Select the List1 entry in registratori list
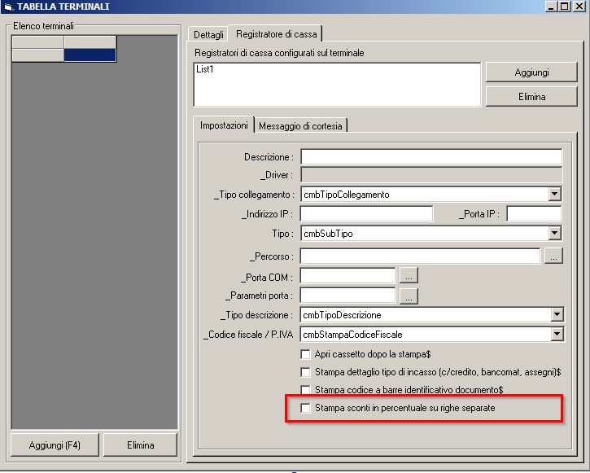The width and height of the screenshot is (590, 473). point(205,69)
